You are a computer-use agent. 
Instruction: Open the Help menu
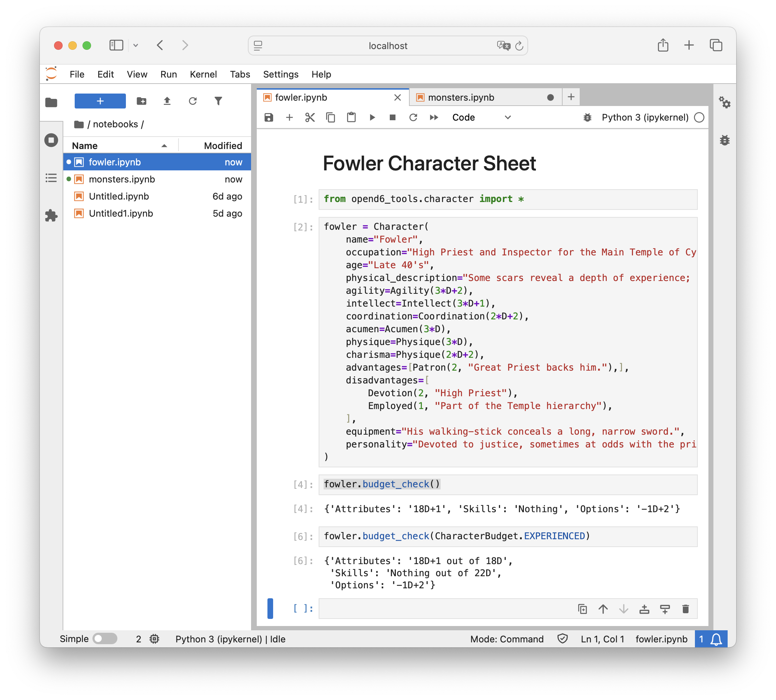[321, 74]
